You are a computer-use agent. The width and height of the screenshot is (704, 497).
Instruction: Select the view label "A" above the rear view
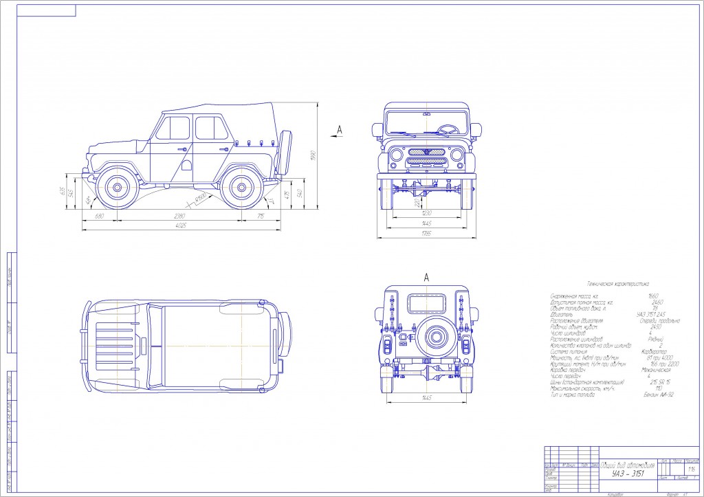click(x=426, y=278)
